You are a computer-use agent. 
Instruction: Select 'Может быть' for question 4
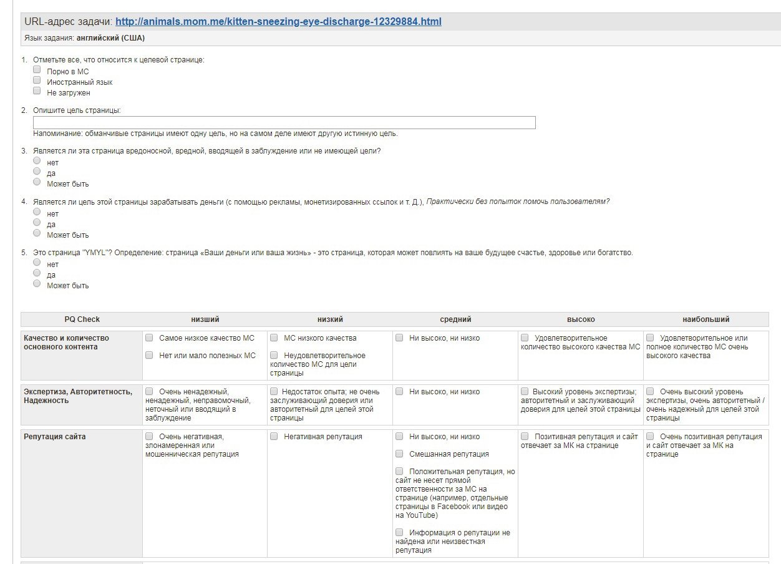tap(37, 233)
